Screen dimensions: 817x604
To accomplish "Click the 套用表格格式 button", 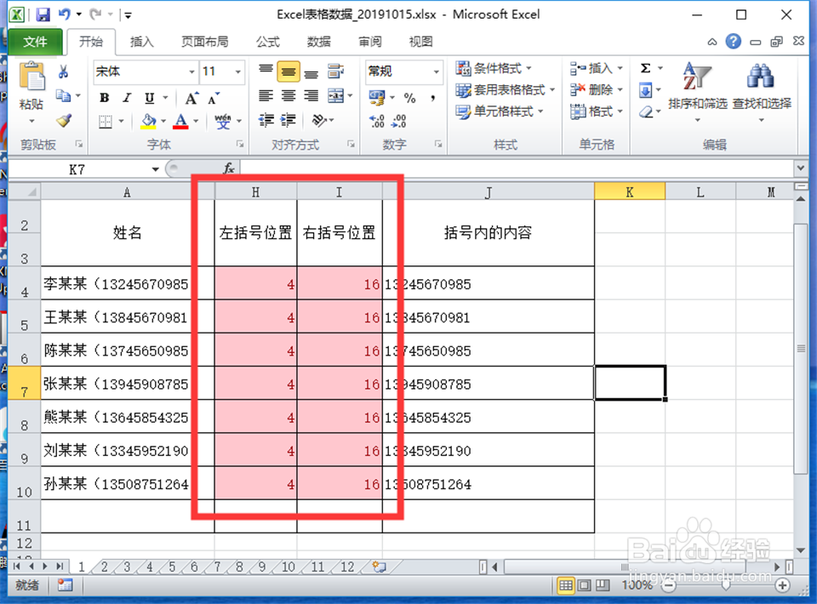I will [498, 89].
